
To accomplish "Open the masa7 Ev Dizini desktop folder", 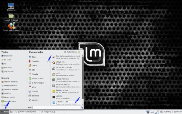I will coord(11,17).
